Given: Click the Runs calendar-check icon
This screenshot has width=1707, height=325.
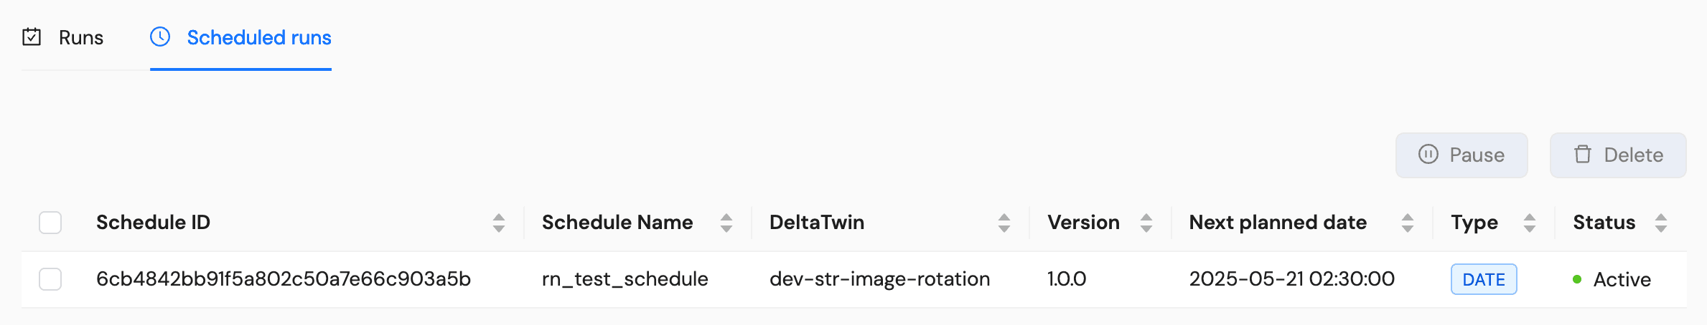Looking at the screenshot, I should click(x=32, y=37).
